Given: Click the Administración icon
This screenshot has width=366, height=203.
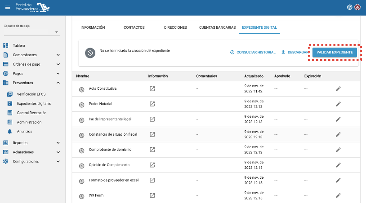Looking at the screenshot, I should [10, 122].
